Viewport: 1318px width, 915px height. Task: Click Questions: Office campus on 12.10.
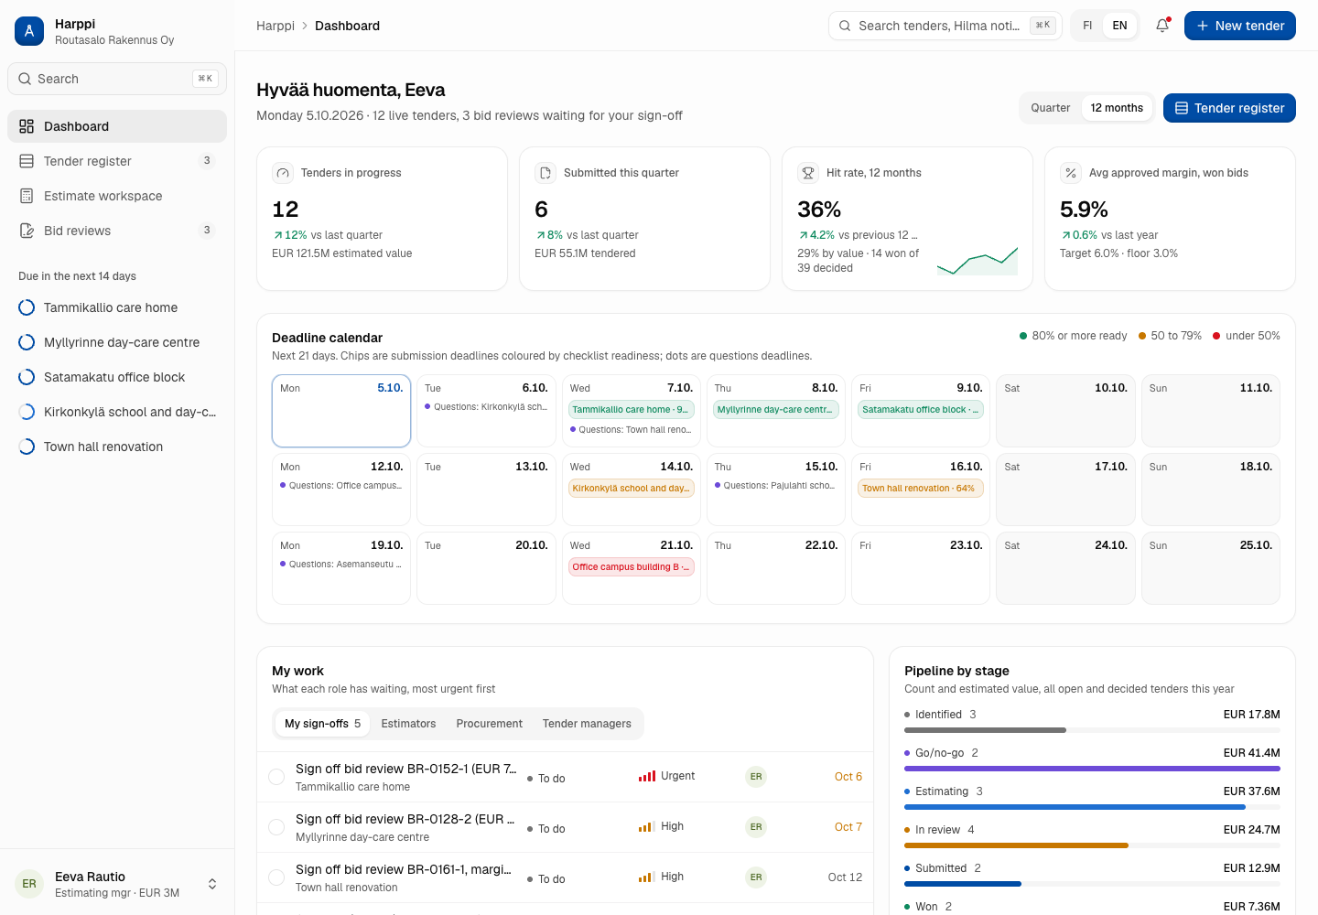(x=341, y=486)
